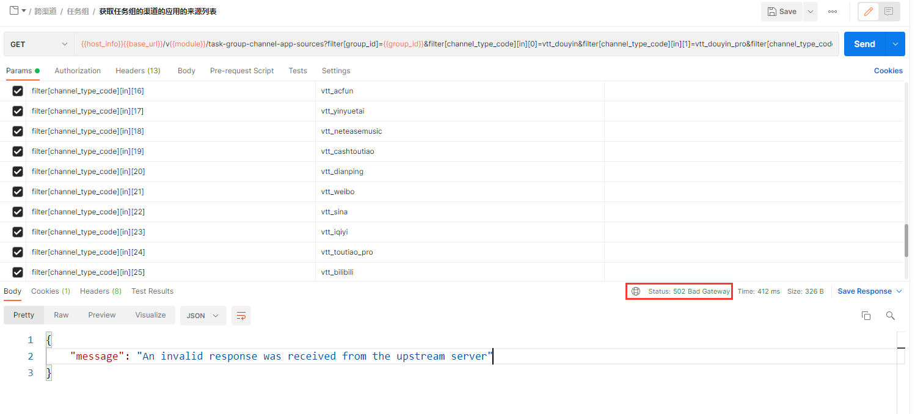Click the vtt_neteasemusic value cell

coord(460,131)
